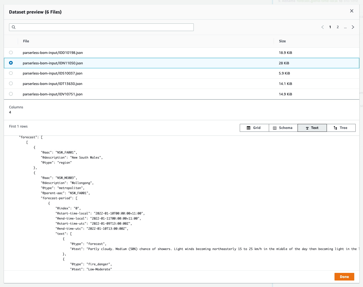Switch to Tree view tab

(341, 128)
